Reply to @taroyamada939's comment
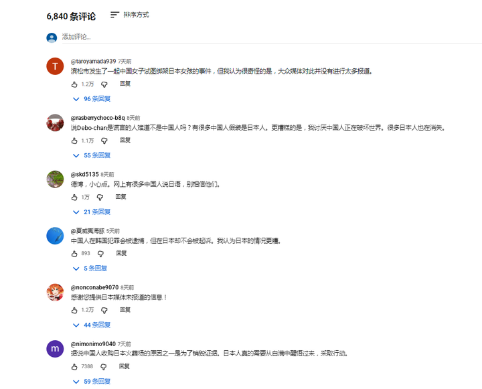 pyautogui.click(x=125, y=84)
